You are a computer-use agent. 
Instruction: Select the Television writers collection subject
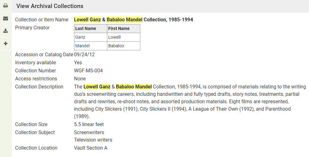pyautogui.click(x=93, y=140)
